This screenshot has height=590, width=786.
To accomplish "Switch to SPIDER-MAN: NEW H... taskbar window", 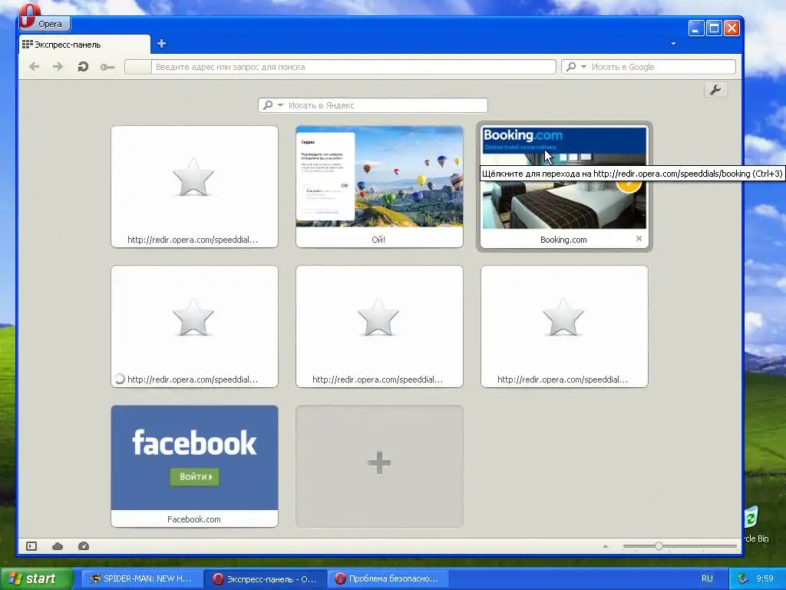I will pyautogui.click(x=142, y=578).
